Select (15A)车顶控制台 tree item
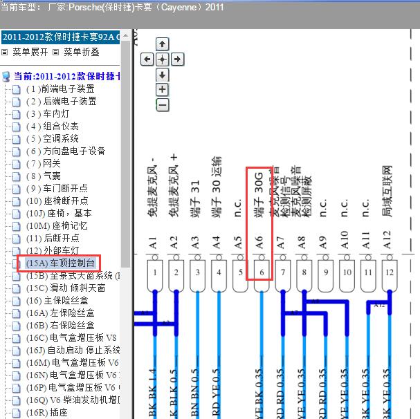 point(60,263)
